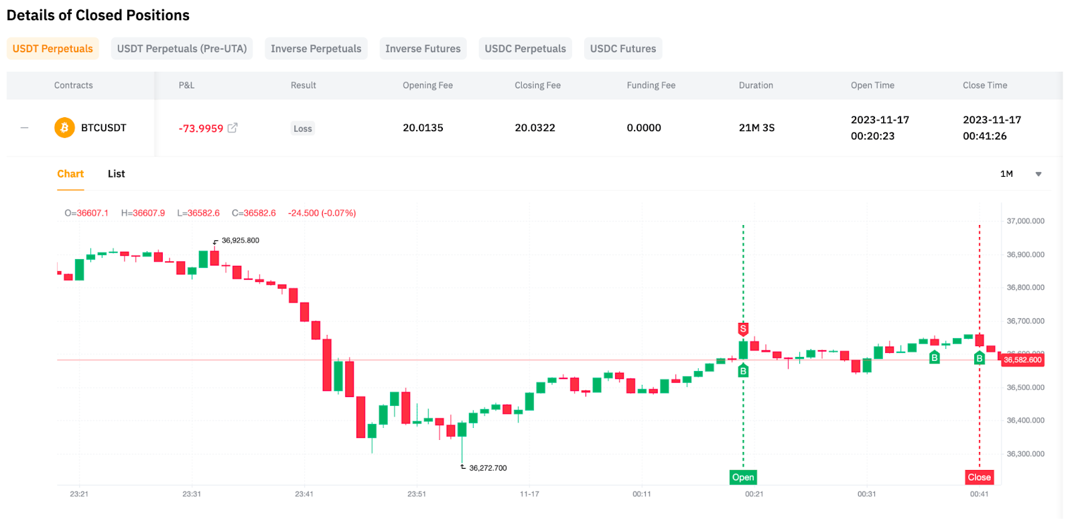Click the 36,582.600 current price tag
Image resolution: width=1072 pixels, height=519 pixels.
[1022, 360]
